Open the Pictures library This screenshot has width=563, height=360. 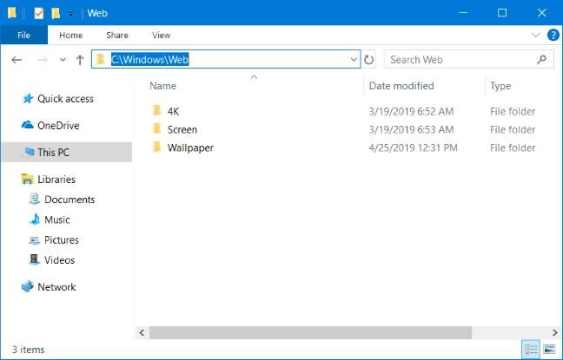click(62, 240)
